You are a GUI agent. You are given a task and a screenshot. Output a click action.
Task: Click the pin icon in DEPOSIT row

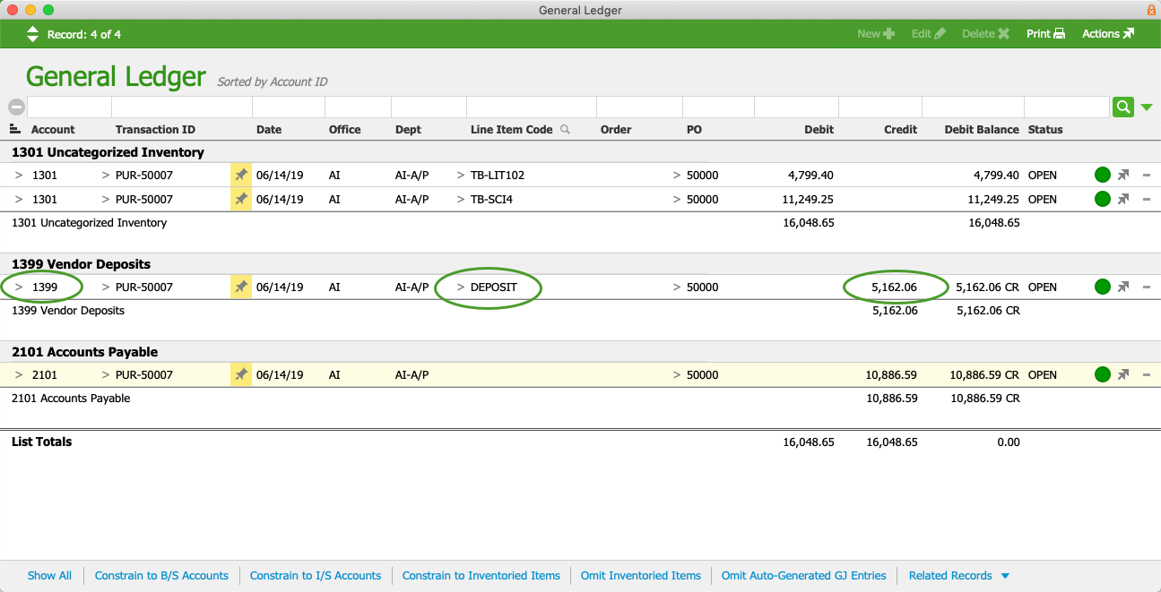point(241,287)
